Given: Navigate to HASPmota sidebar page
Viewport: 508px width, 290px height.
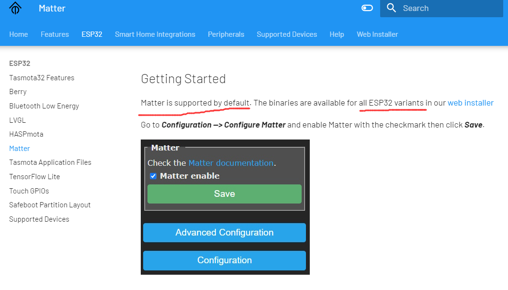Looking at the screenshot, I should pos(26,134).
